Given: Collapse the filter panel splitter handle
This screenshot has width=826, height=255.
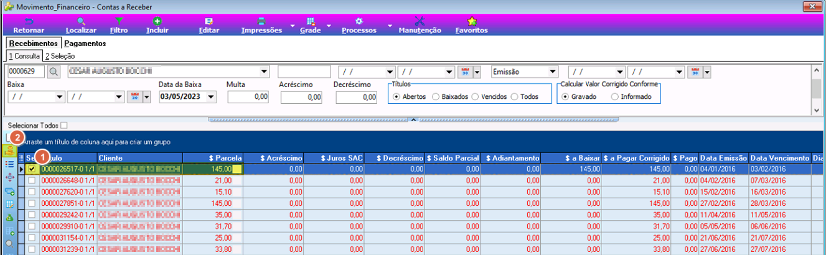Looking at the screenshot, I should 412,119.
